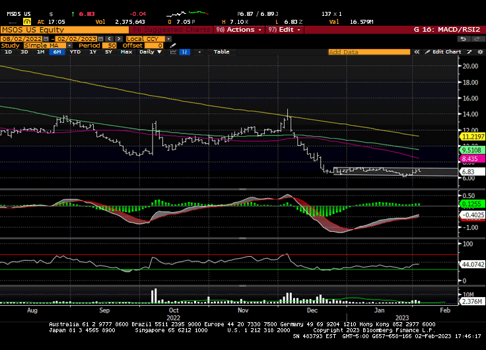This screenshot has height=350, width=486.
Task: Open 94) Suggested Charts
Action: 172,30
